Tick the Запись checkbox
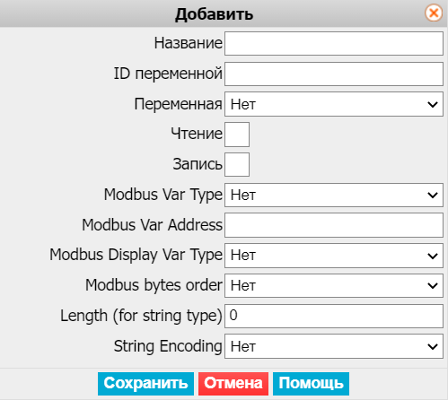Screen dimensions: 448x400 pyautogui.click(x=237, y=164)
